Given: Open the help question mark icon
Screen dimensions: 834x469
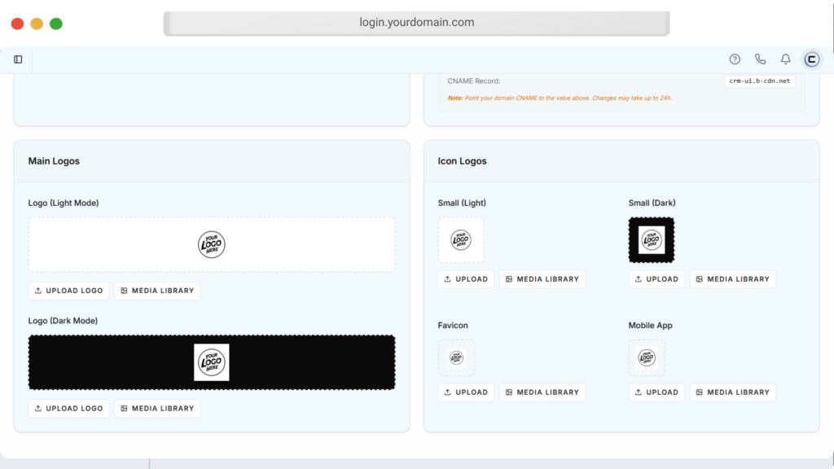Looking at the screenshot, I should [x=735, y=59].
